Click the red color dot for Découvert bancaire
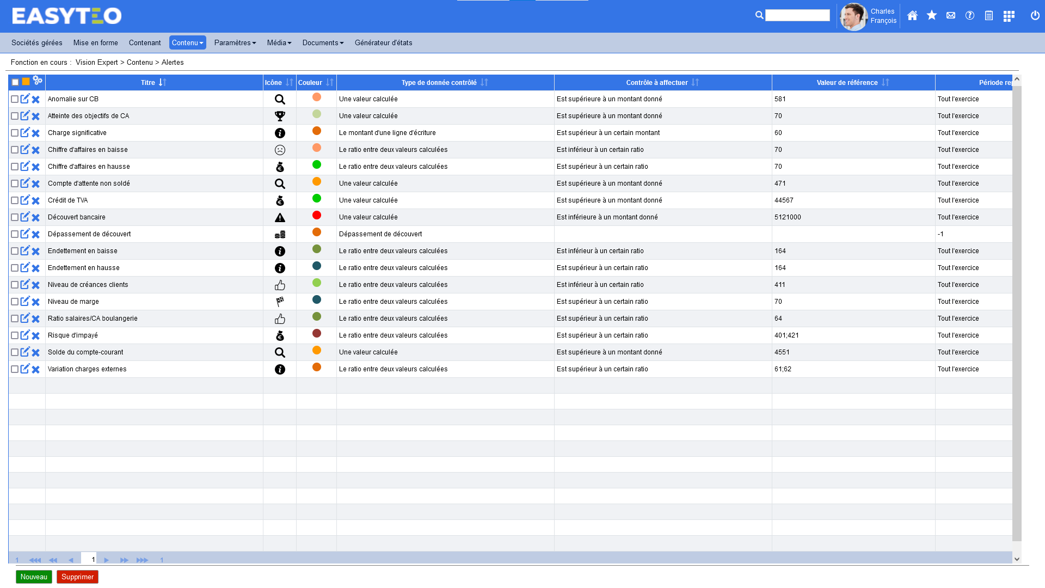 point(317,216)
